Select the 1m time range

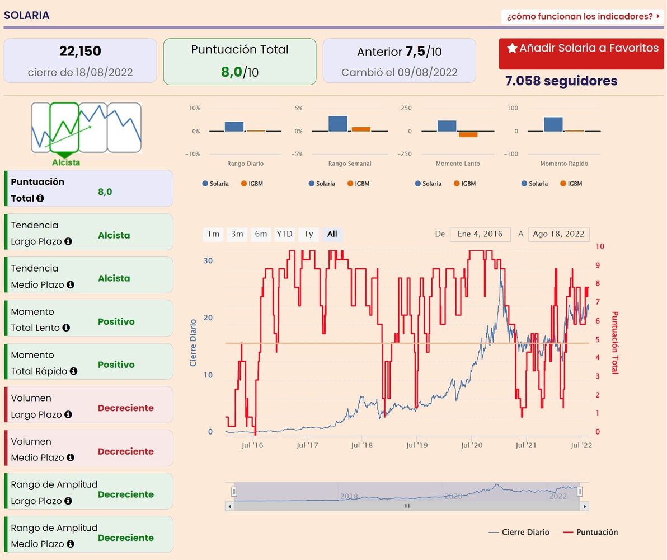(213, 234)
